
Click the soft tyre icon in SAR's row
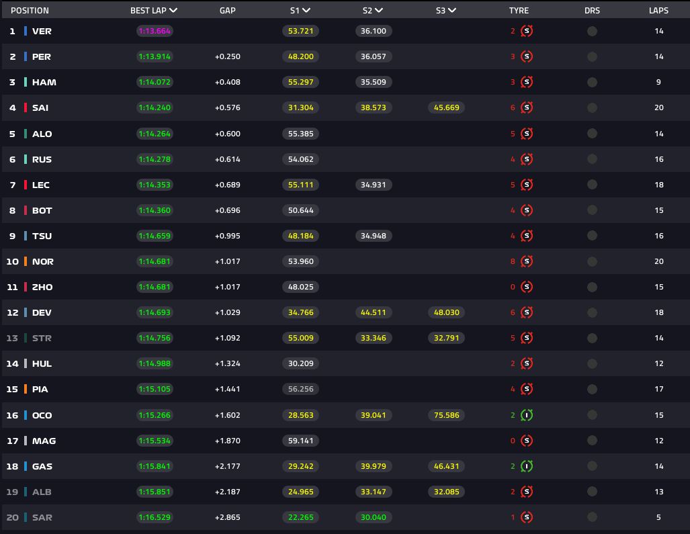527,517
